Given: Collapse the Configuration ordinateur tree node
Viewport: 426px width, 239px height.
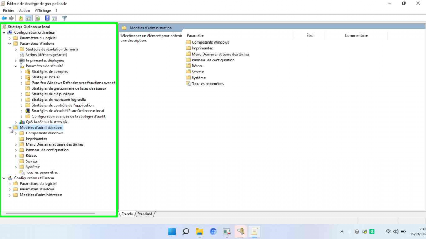Looking at the screenshot, I should tap(4, 32).
